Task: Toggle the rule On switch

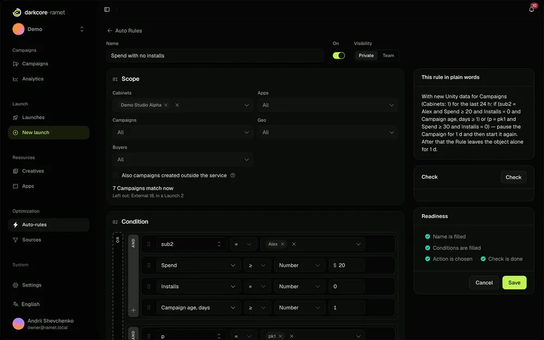Action: pyautogui.click(x=338, y=55)
